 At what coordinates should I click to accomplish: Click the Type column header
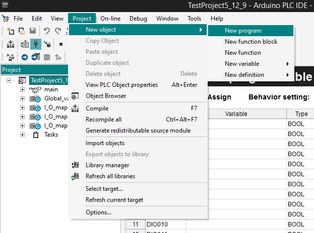[x=300, y=114]
